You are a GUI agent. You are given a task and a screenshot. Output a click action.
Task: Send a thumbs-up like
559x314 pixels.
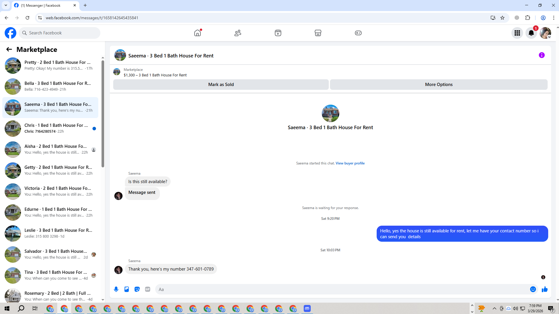[545, 289]
